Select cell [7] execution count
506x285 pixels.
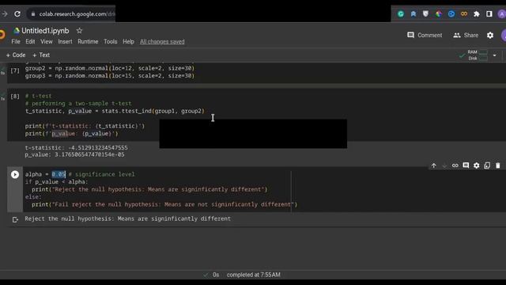(15, 70)
